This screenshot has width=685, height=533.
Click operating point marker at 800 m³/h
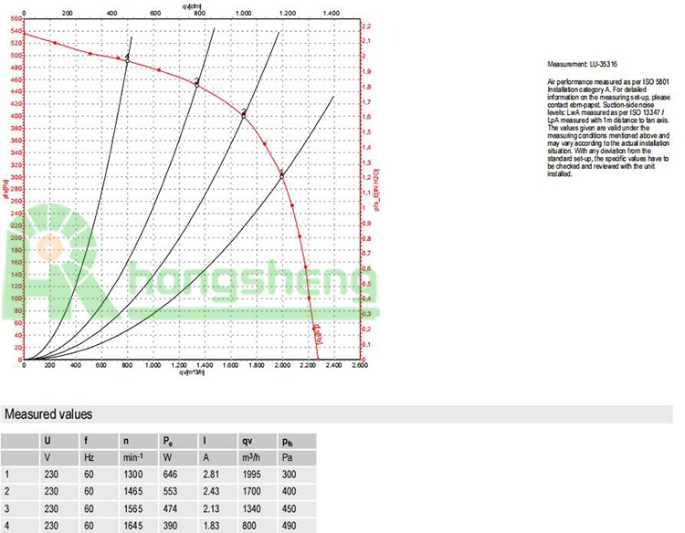point(127,58)
